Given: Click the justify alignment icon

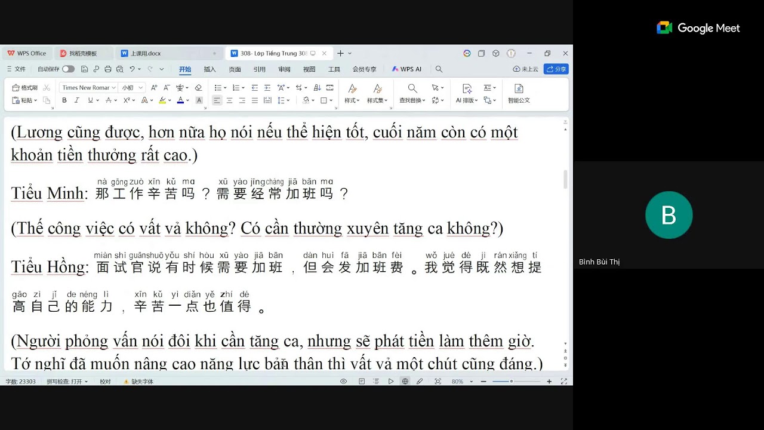Looking at the screenshot, I should (x=255, y=100).
